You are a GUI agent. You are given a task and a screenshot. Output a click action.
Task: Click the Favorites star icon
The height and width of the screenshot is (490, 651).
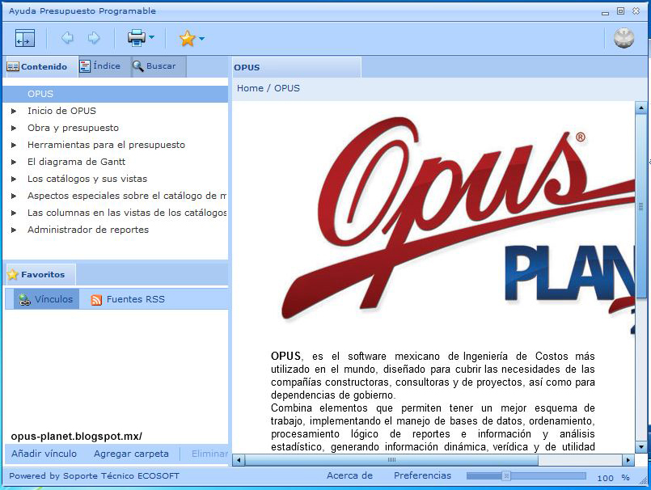[x=186, y=38]
